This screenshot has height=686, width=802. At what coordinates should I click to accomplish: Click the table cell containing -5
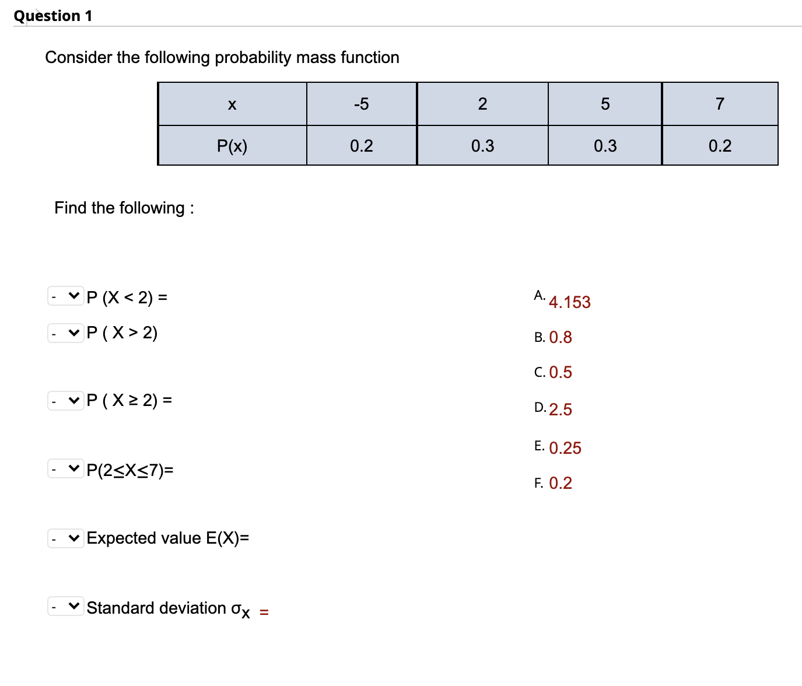click(x=361, y=103)
